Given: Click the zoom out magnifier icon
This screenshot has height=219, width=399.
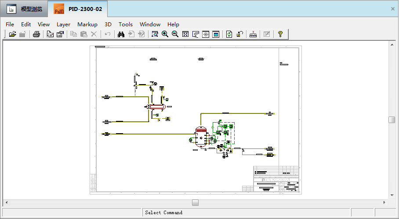Looking at the screenshot, I should click(175, 34).
